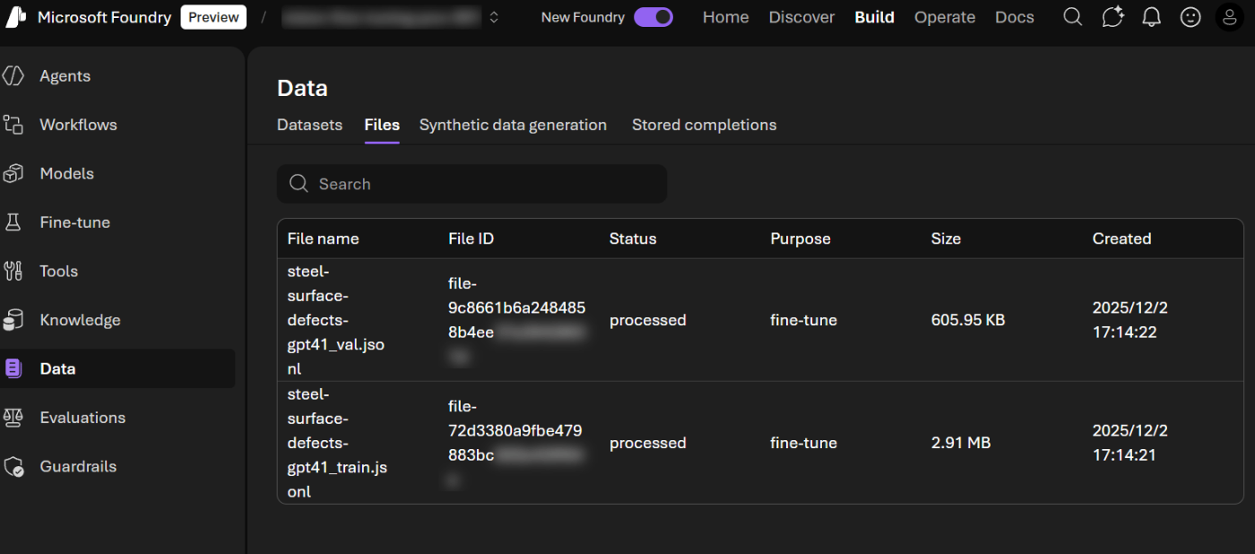Click the New Foundry label text

pos(583,17)
